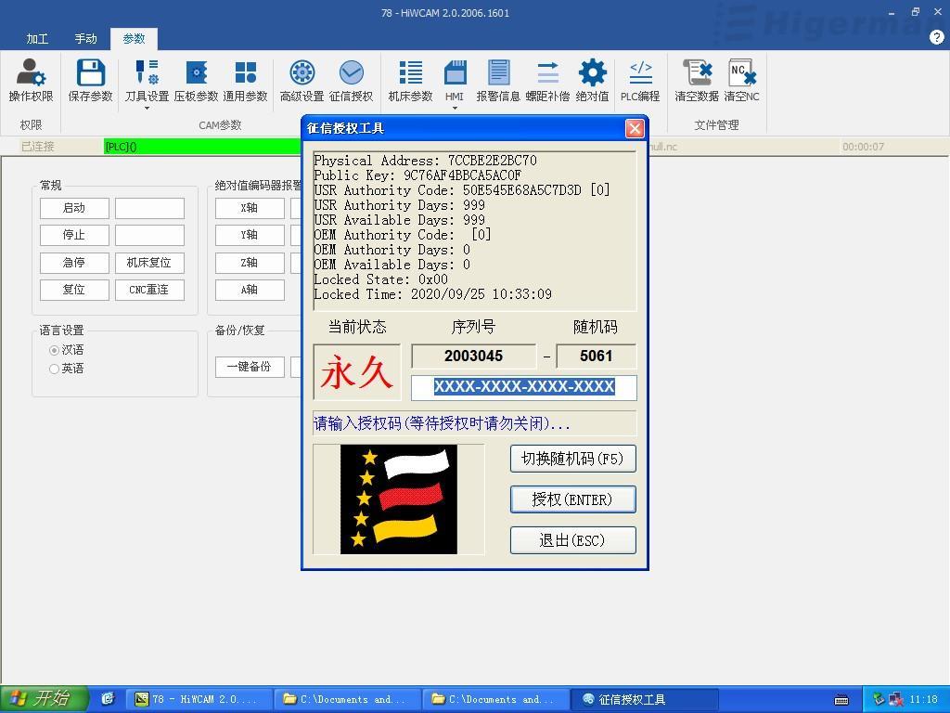950x713 pixels.
Task: Switch to the 手动 tab
Action: (85, 39)
